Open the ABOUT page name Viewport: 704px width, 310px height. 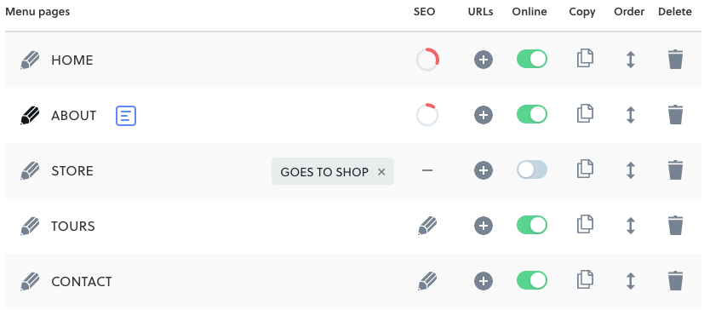click(x=73, y=116)
